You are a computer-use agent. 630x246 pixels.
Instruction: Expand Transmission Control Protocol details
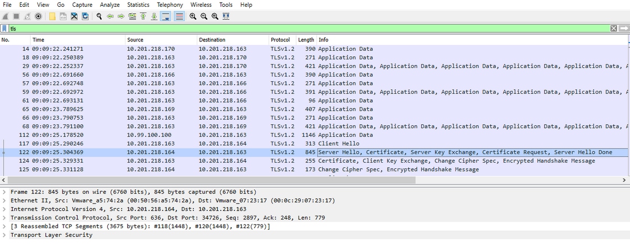click(5, 218)
